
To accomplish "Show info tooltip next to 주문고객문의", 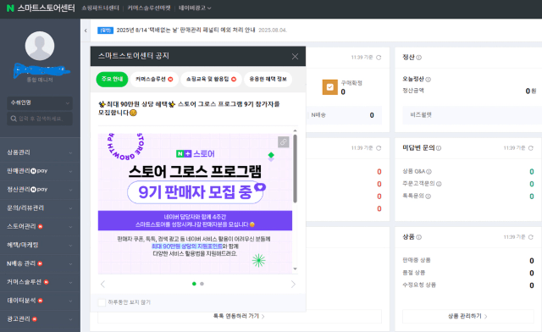I will coord(439,184).
